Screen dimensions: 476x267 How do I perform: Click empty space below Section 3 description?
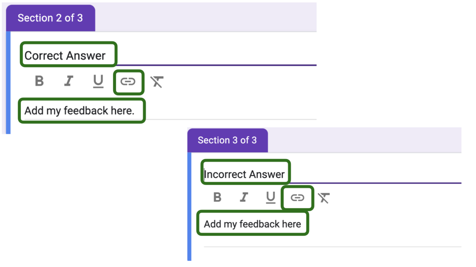click(x=325, y=254)
